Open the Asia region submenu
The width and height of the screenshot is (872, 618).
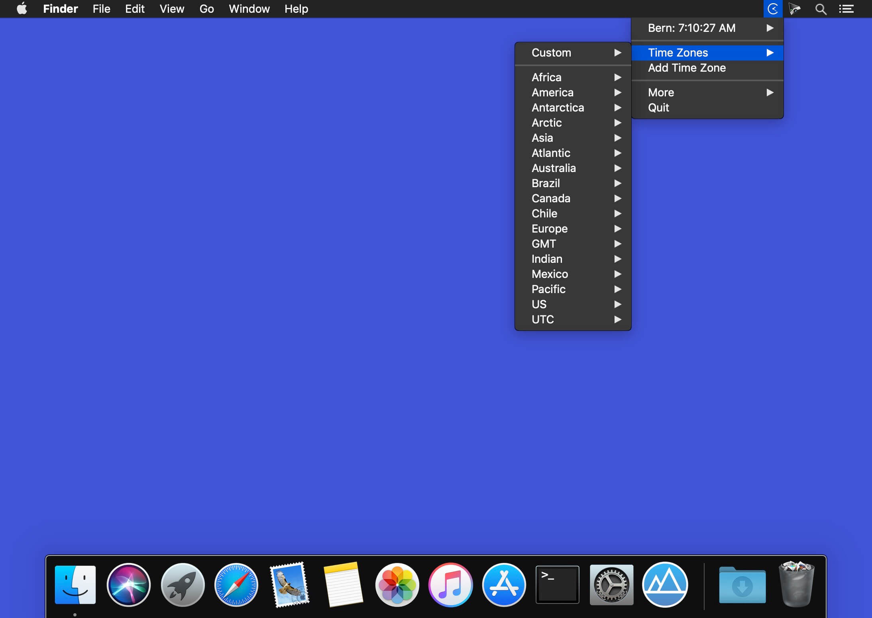[x=573, y=138]
